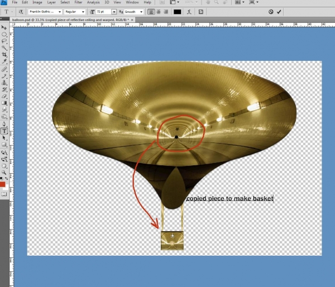This screenshot has height=287, width=335.
Task: Select the Eraser tool
Action: (x=4, y=96)
